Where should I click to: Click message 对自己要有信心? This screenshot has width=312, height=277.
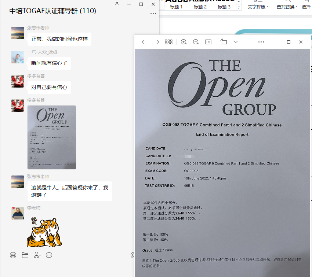[49, 87]
